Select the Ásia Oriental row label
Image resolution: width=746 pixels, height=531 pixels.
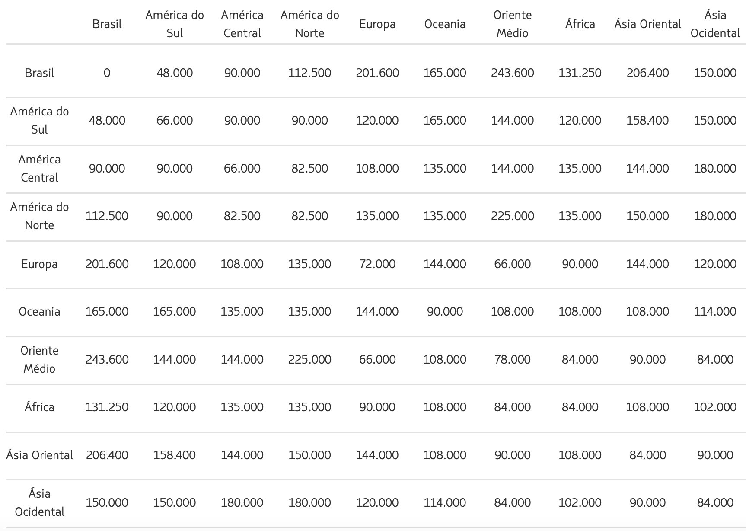pyautogui.click(x=39, y=455)
